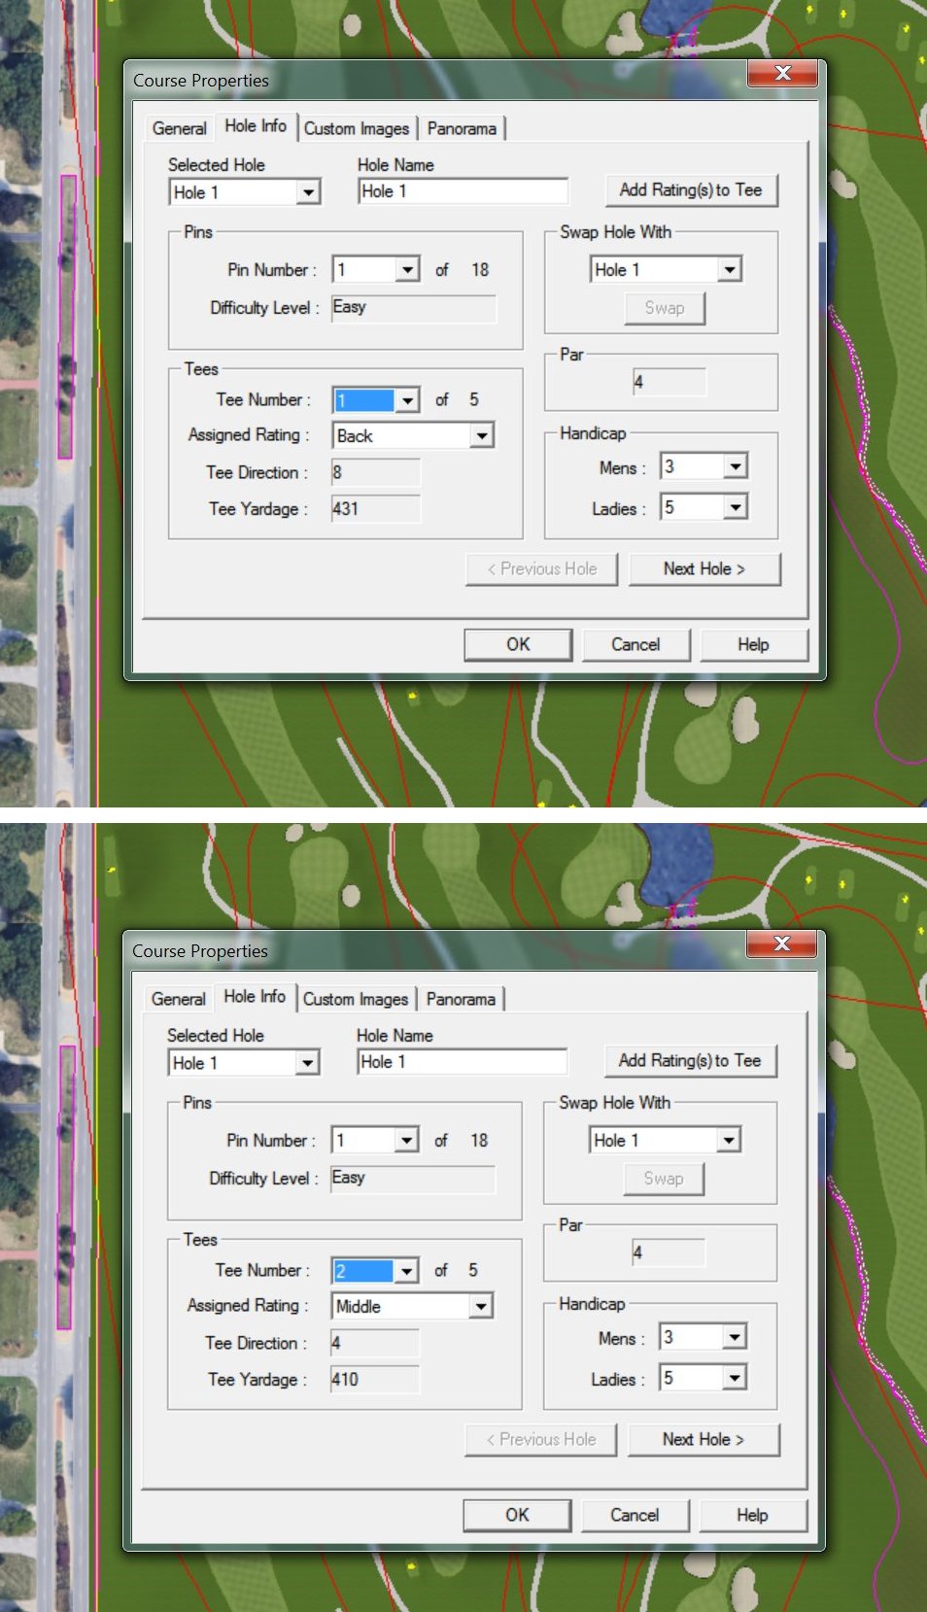Image resolution: width=927 pixels, height=1612 pixels.
Task: Open Mens handicap dropdown in upper dialog
Action: click(736, 467)
